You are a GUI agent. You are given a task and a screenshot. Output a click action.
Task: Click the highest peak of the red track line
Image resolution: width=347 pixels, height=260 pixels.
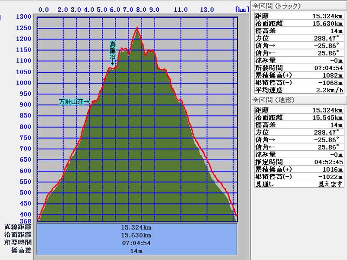[137, 28]
